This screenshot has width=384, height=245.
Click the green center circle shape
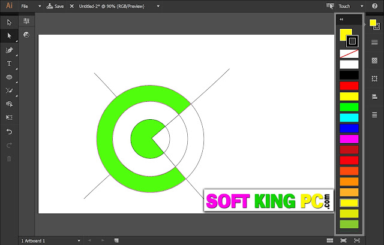pos(142,139)
